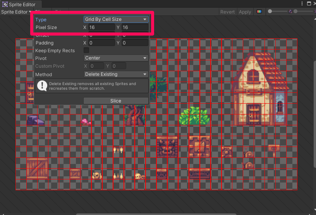The width and height of the screenshot is (316, 215).
Task: Select the carved stone face block
Action: [167, 147]
